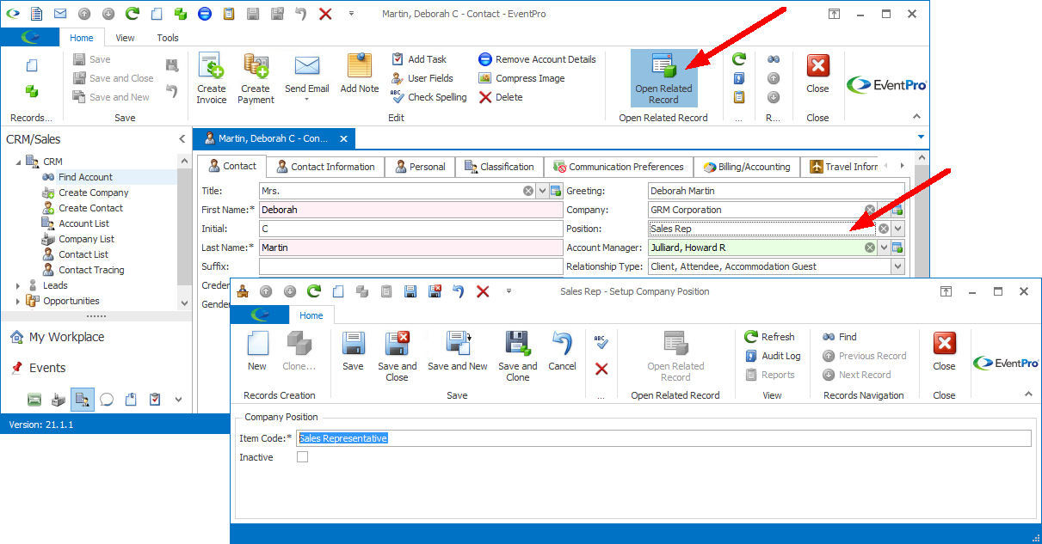Select Find Account in CRM tree
The height and width of the screenshot is (544, 1042).
click(x=85, y=177)
